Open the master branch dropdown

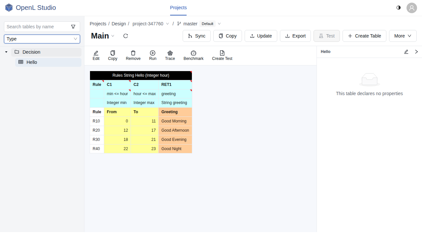point(219,24)
